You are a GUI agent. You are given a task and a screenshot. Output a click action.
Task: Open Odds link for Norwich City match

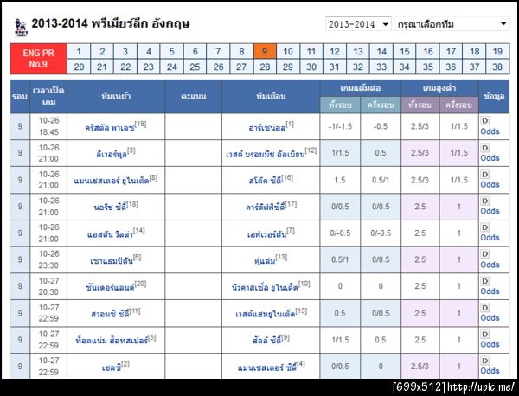(x=490, y=211)
